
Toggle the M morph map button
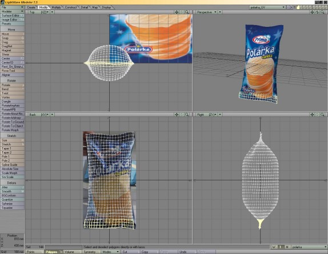pos(287,247)
